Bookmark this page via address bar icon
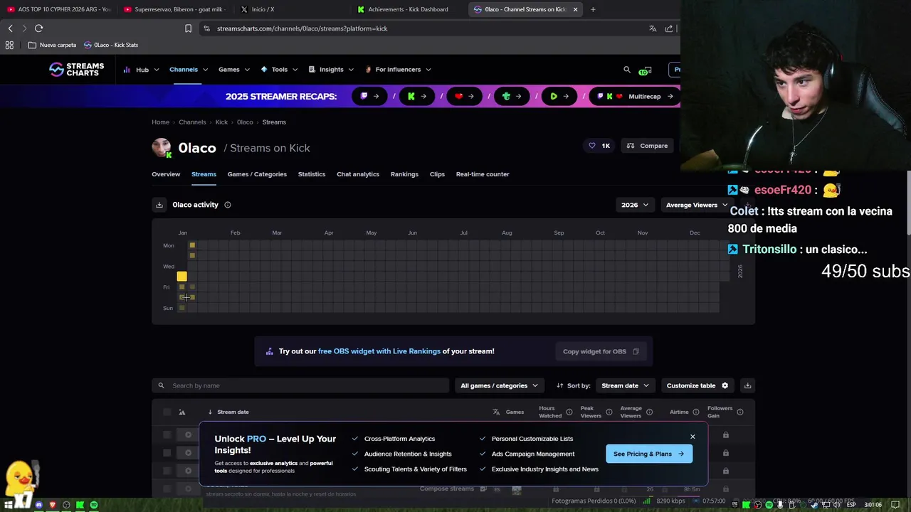This screenshot has width=911, height=512. coord(188,28)
